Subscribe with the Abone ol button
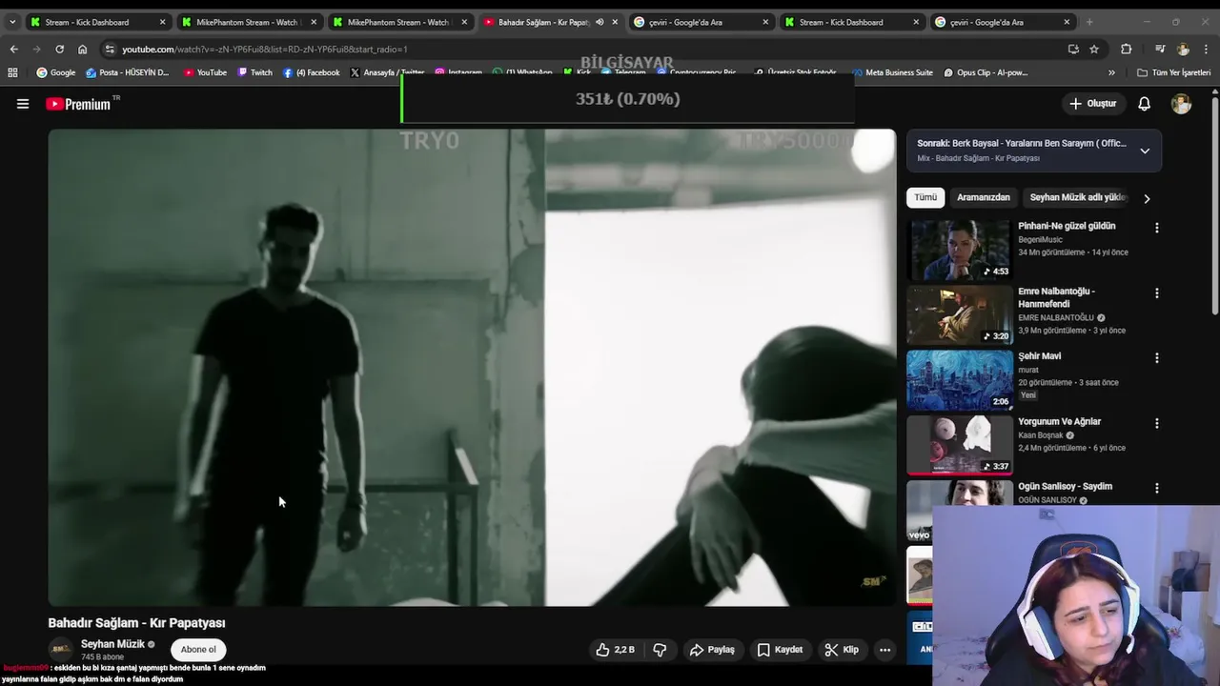Viewport: 1220px width, 686px height. [x=198, y=650]
